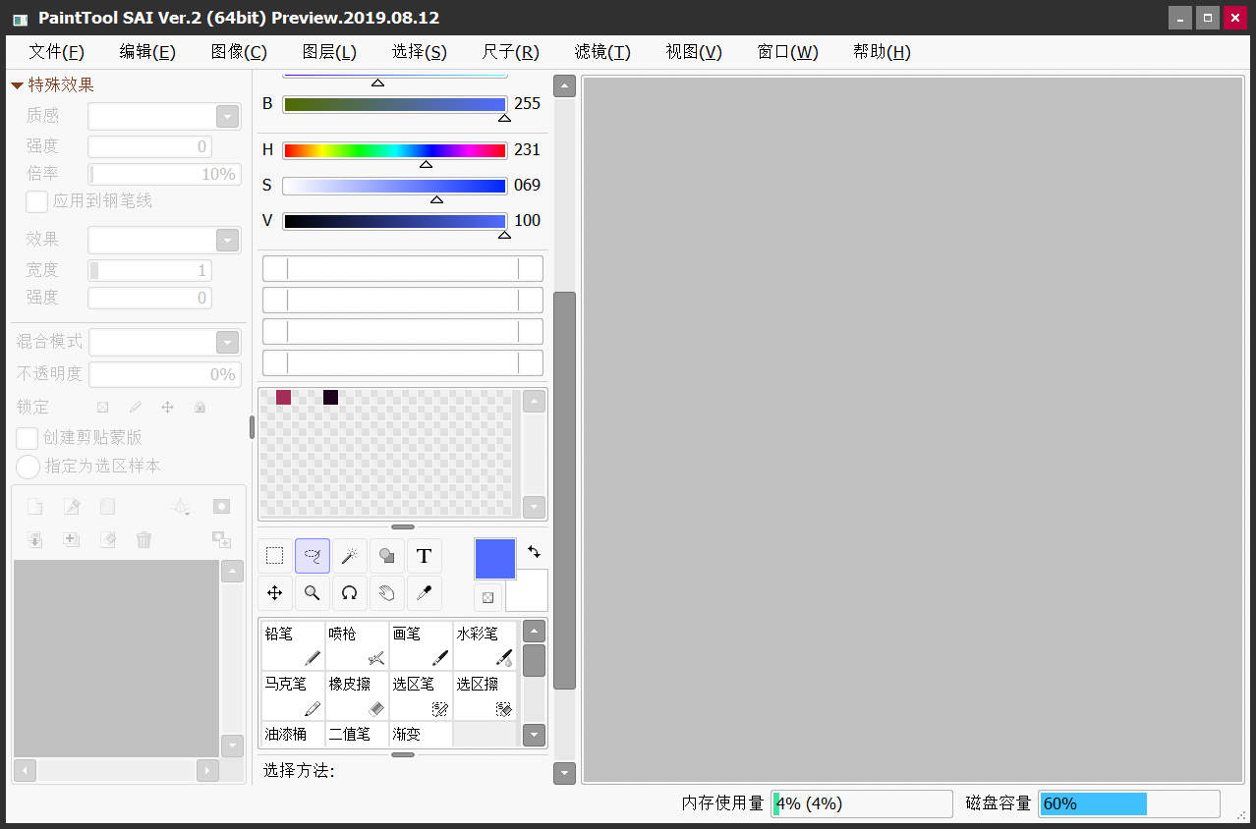Open the 效果 effect dropdown

tap(228, 241)
